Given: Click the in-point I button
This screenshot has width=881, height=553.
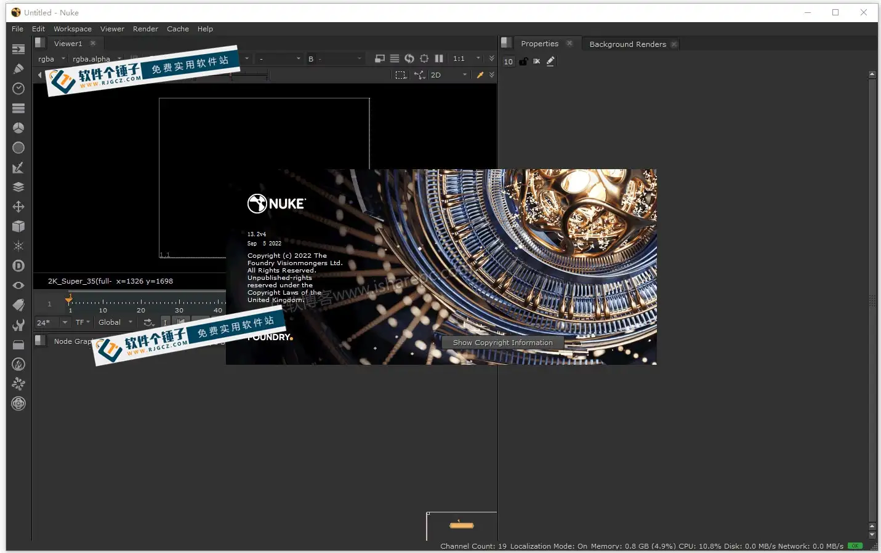Looking at the screenshot, I should [165, 322].
